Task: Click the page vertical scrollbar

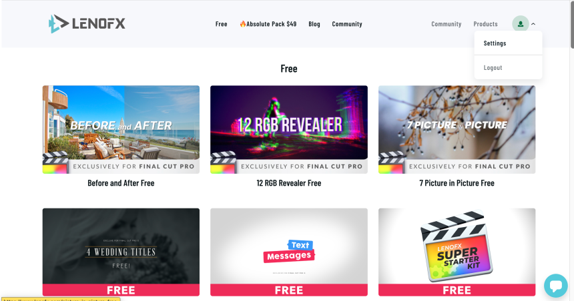Action: coord(572,24)
